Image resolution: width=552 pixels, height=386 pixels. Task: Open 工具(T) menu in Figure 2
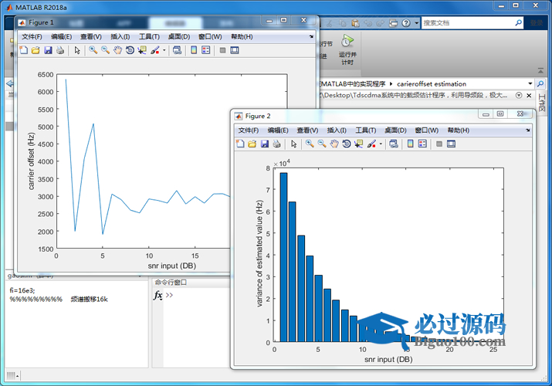pyautogui.click(x=366, y=130)
